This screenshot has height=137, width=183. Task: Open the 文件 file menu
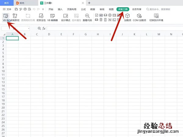[7, 9]
